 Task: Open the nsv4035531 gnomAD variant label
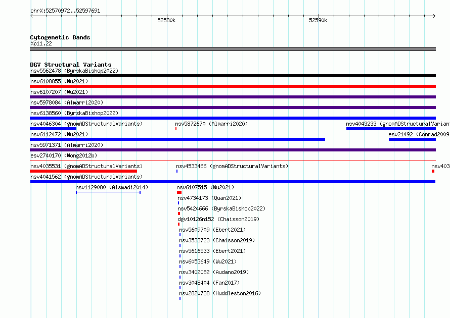[86, 166]
